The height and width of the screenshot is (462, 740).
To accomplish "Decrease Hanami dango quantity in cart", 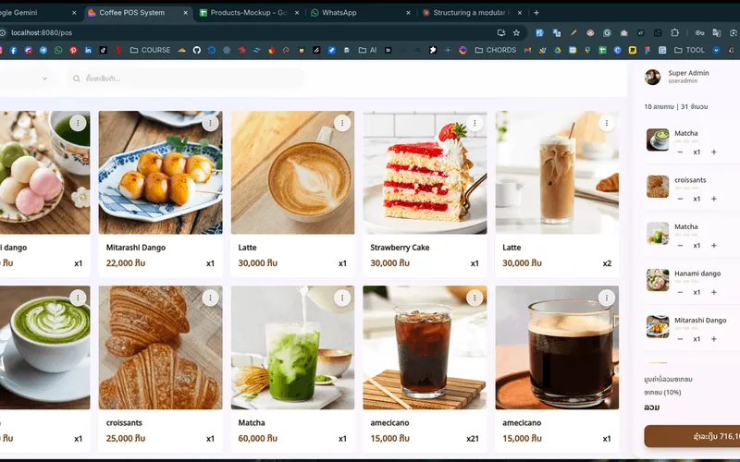I will (680, 292).
